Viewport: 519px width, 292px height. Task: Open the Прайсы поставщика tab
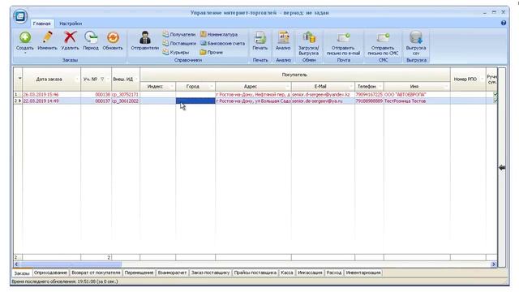(x=255, y=273)
